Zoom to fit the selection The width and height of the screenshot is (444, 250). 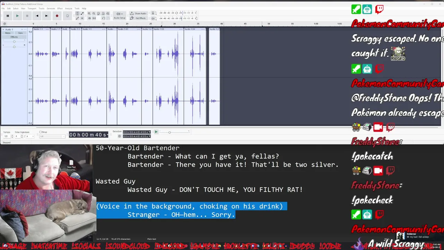(x=99, y=14)
